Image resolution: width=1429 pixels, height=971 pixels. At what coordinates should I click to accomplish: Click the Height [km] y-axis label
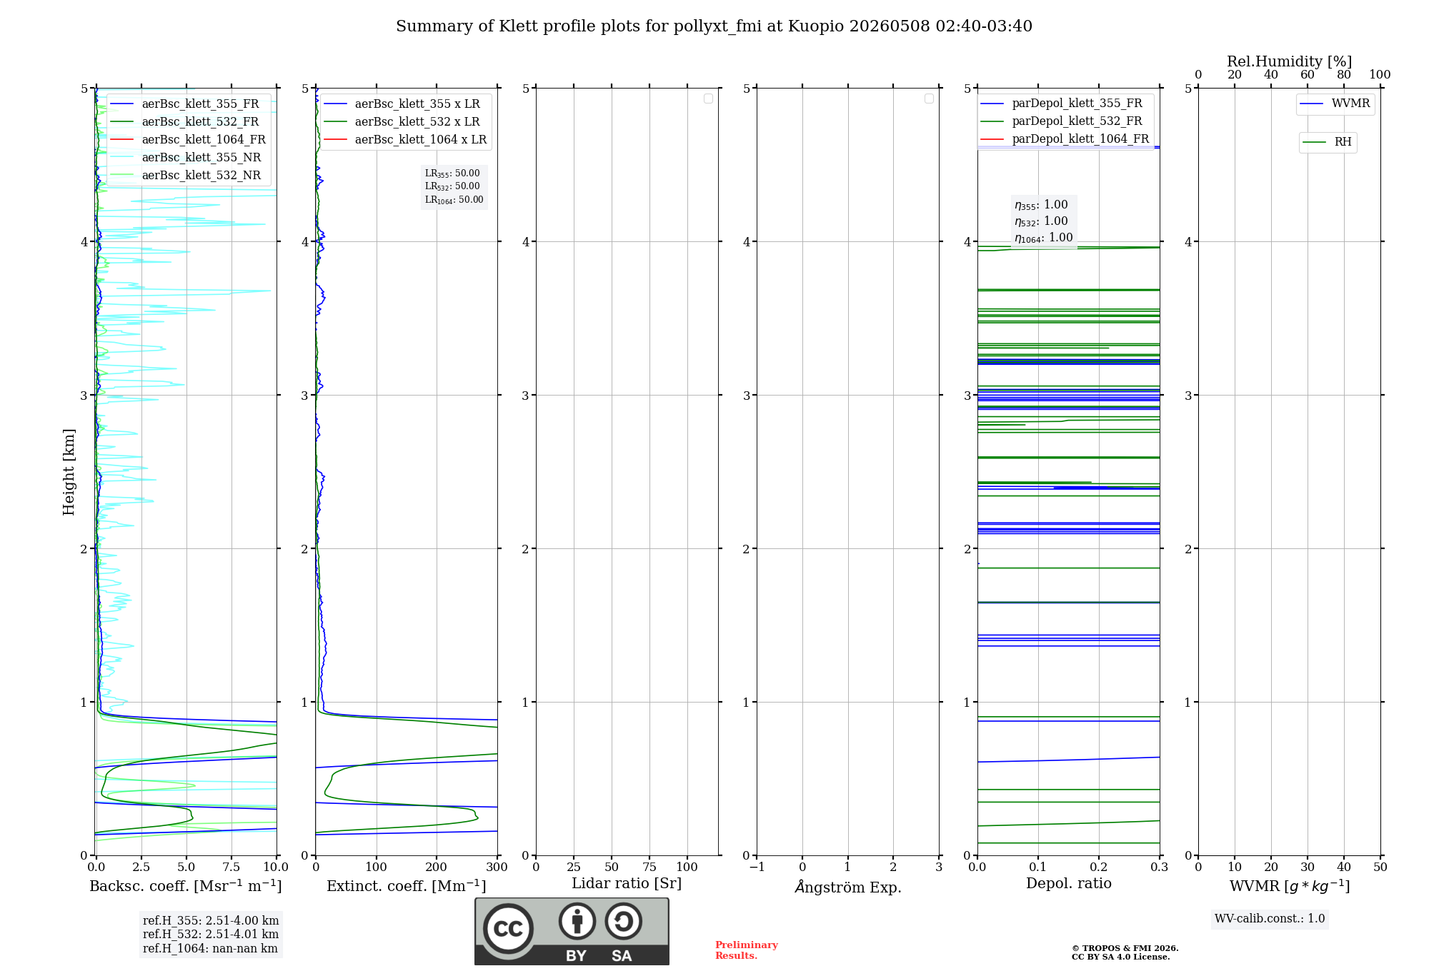point(69,472)
